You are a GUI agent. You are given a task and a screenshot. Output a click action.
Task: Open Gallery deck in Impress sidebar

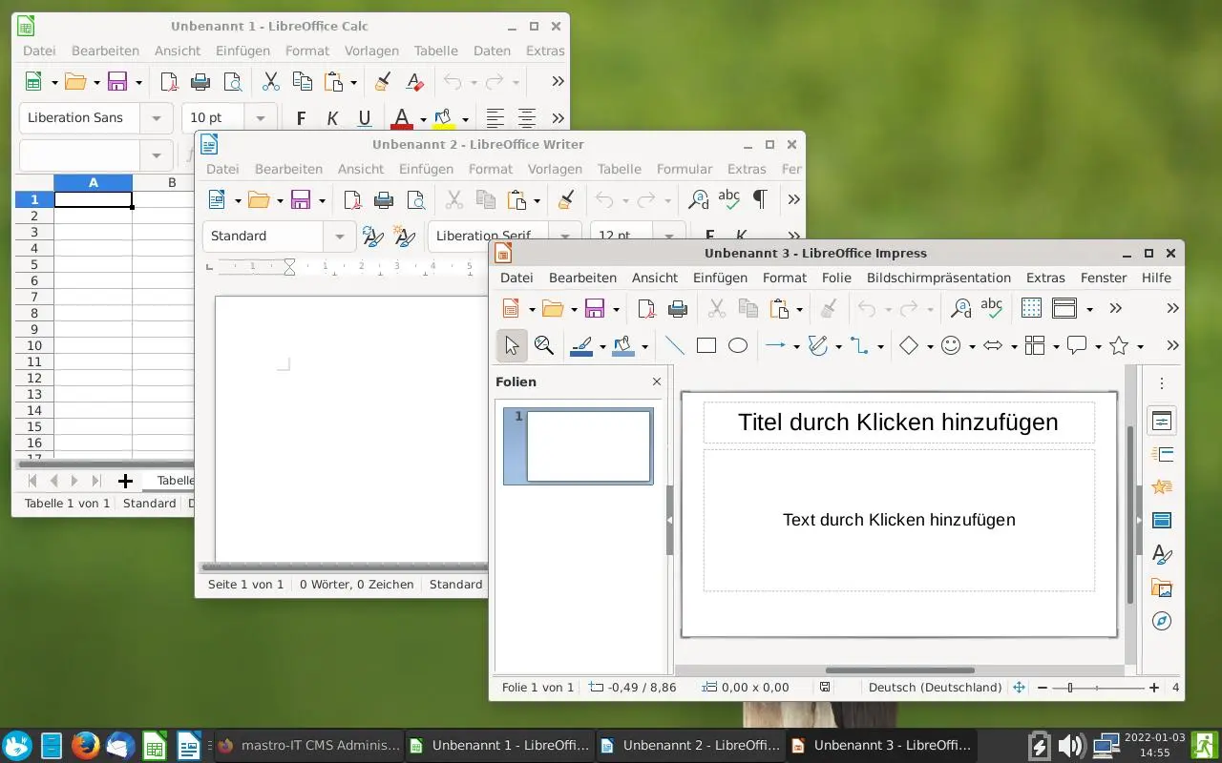click(x=1162, y=588)
